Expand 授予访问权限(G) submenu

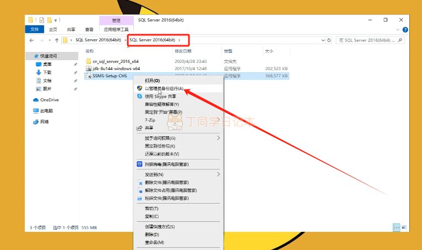click(178, 138)
